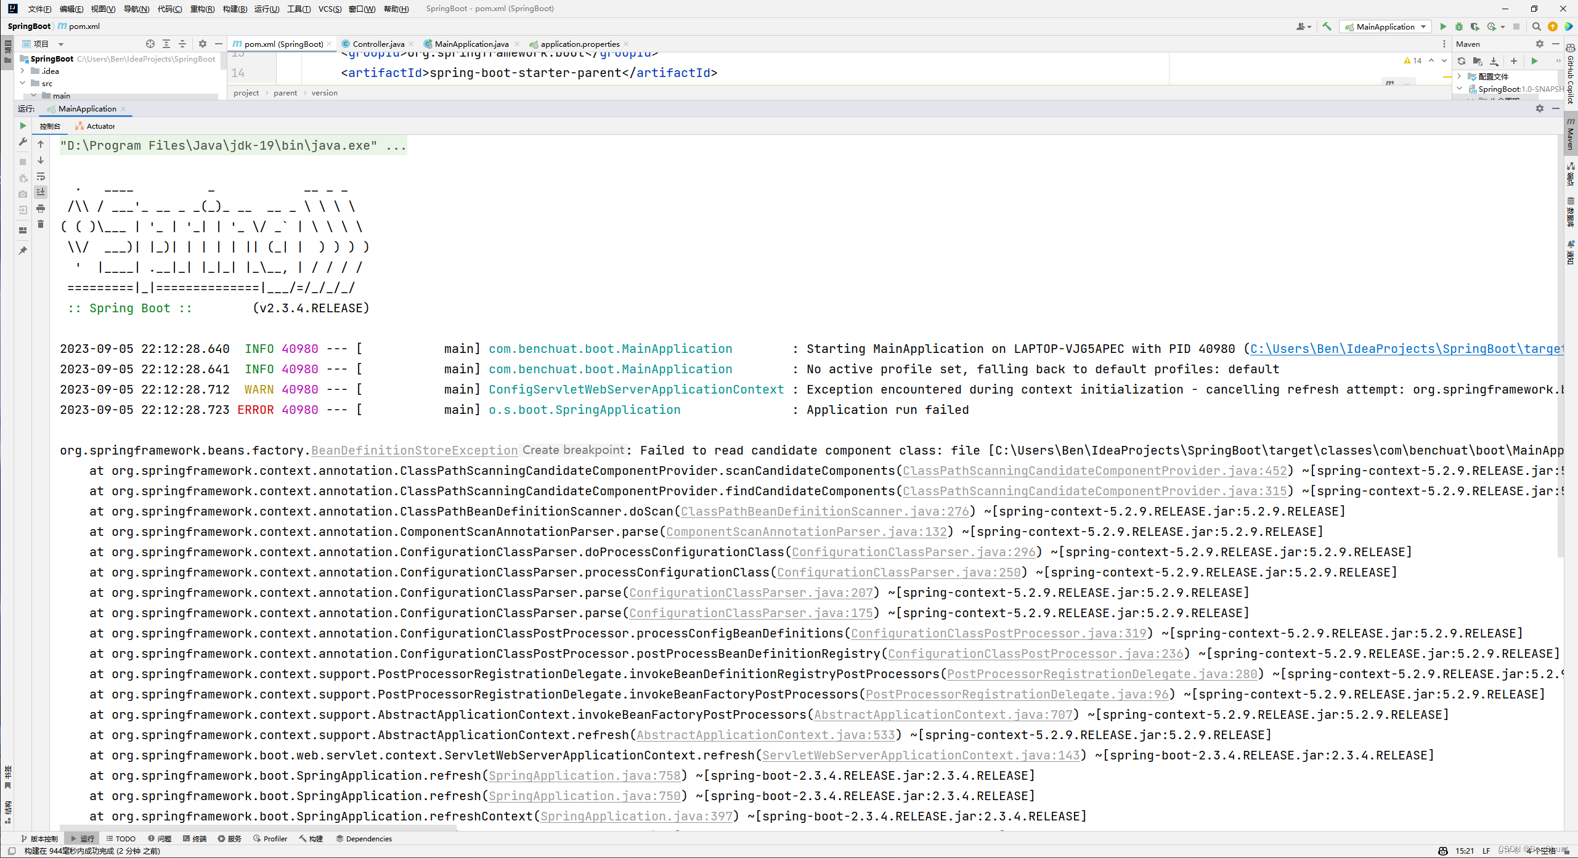Screen dimensions: 1578x858
Task: Expand SpringBoot:1.0-SNAPSHOT node in Maven panel
Action: [x=1460, y=89]
